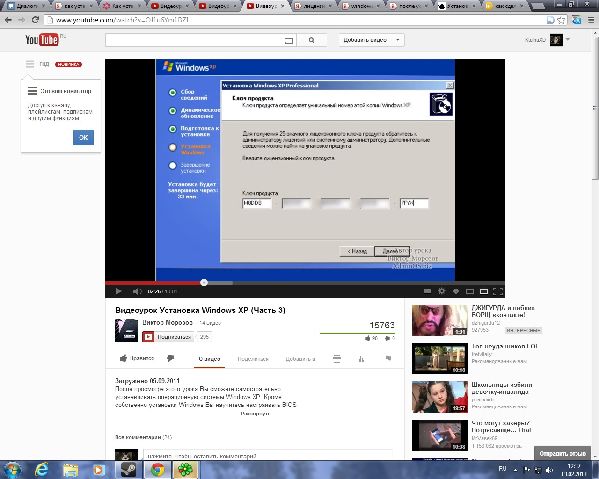
Task: Click Отправить отзыв feedback button
Action: (x=562, y=453)
